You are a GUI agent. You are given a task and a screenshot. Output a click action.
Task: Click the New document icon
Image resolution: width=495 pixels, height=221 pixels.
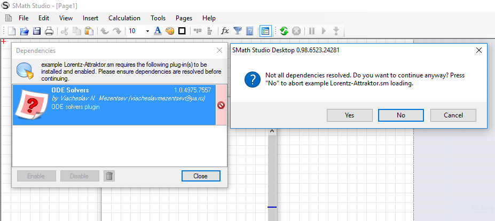point(11,31)
